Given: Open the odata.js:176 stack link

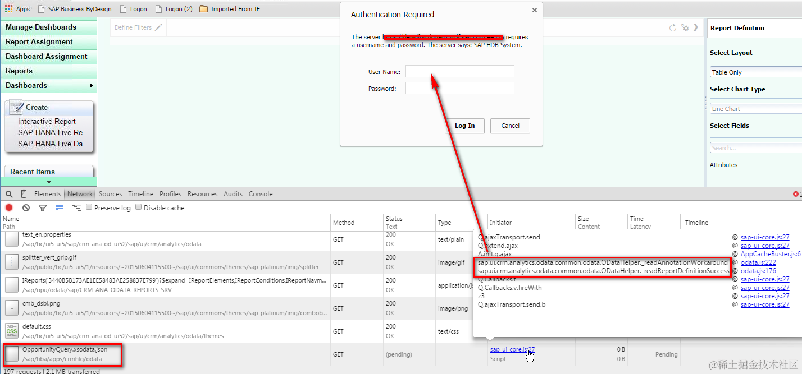Looking at the screenshot, I should click(x=758, y=271).
